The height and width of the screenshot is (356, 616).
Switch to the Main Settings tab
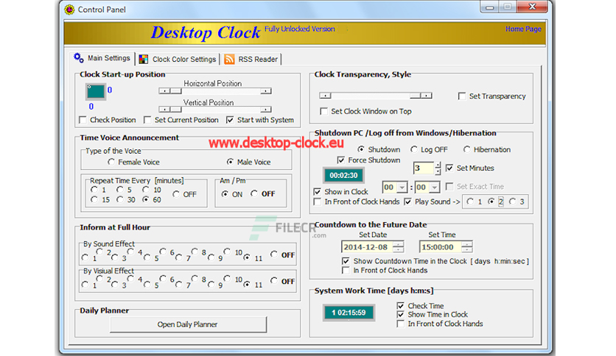pos(102,58)
